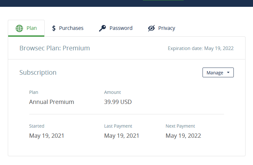Click the Subscription section heading

pos(38,72)
